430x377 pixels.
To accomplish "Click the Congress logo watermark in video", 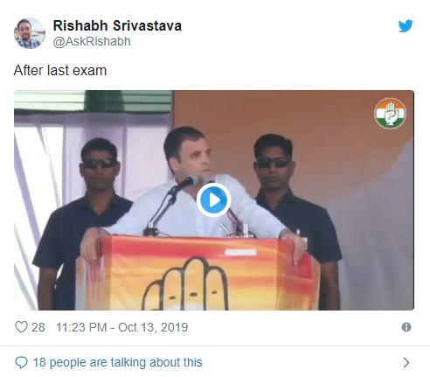I will [390, 114].
